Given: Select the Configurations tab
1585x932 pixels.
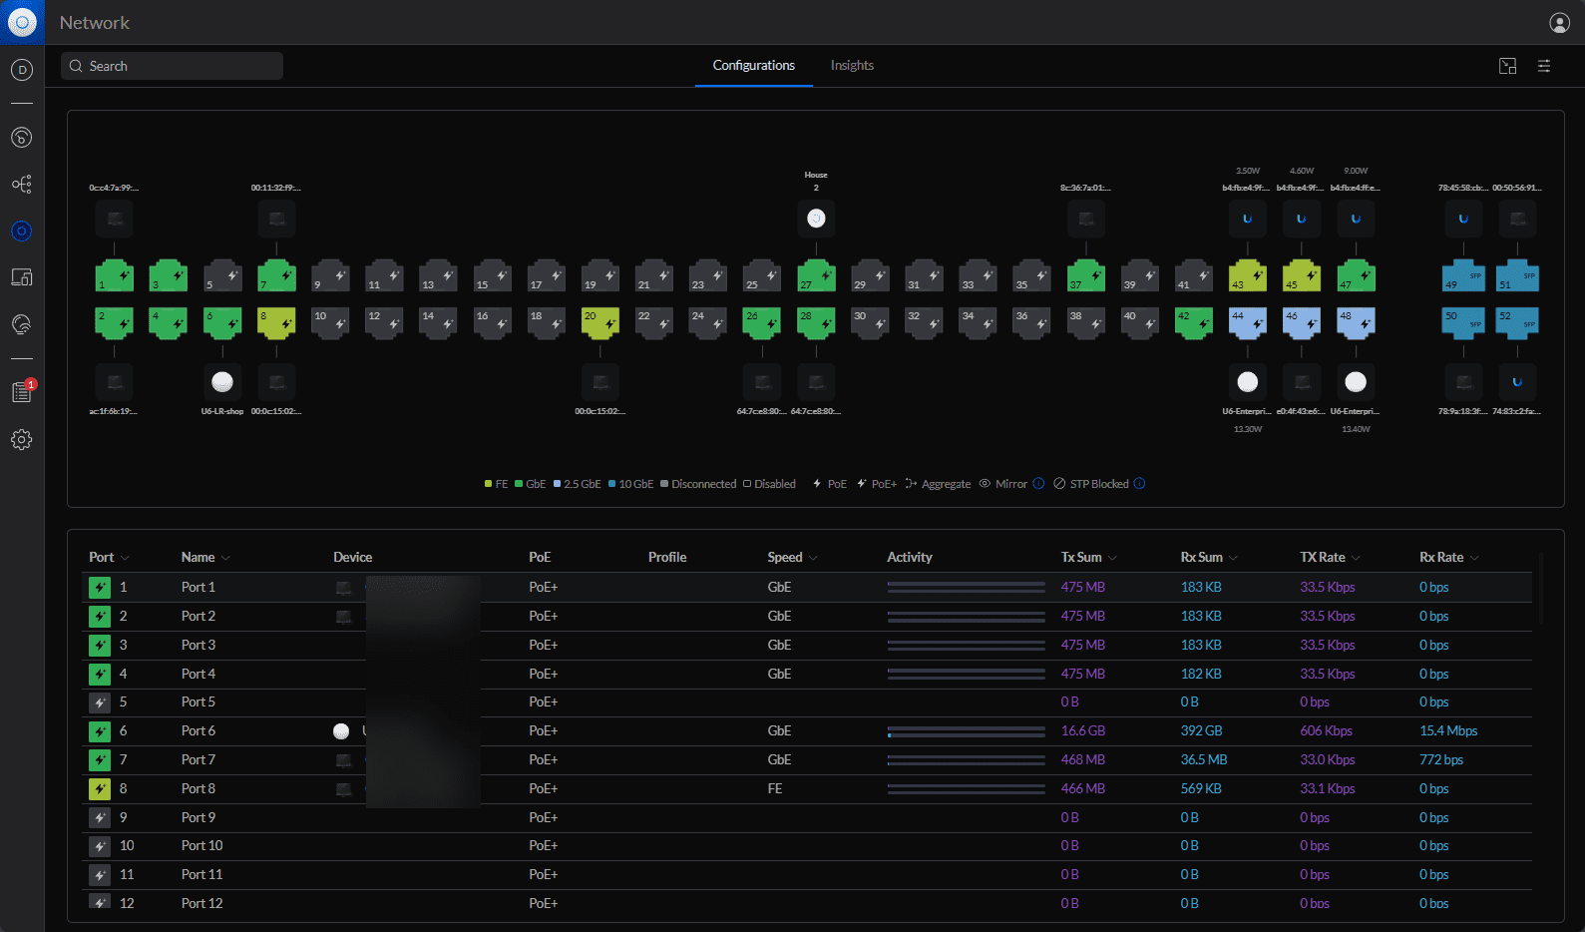Looking at the screenshot, I should point(753,66).
